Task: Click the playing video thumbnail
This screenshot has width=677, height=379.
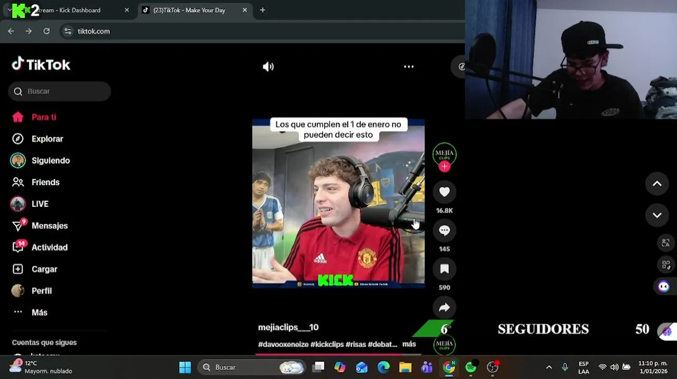Action: [x=338, y=204]
